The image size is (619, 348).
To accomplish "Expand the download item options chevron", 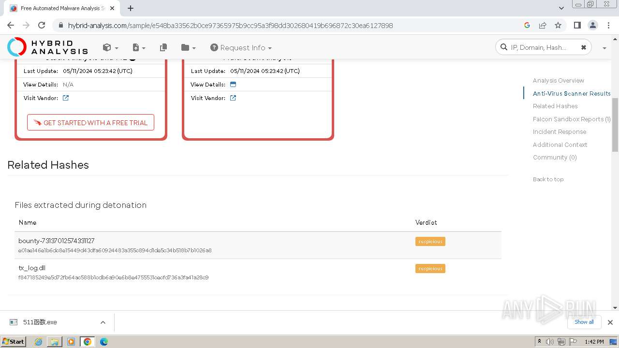I will [x=103, y=322].
